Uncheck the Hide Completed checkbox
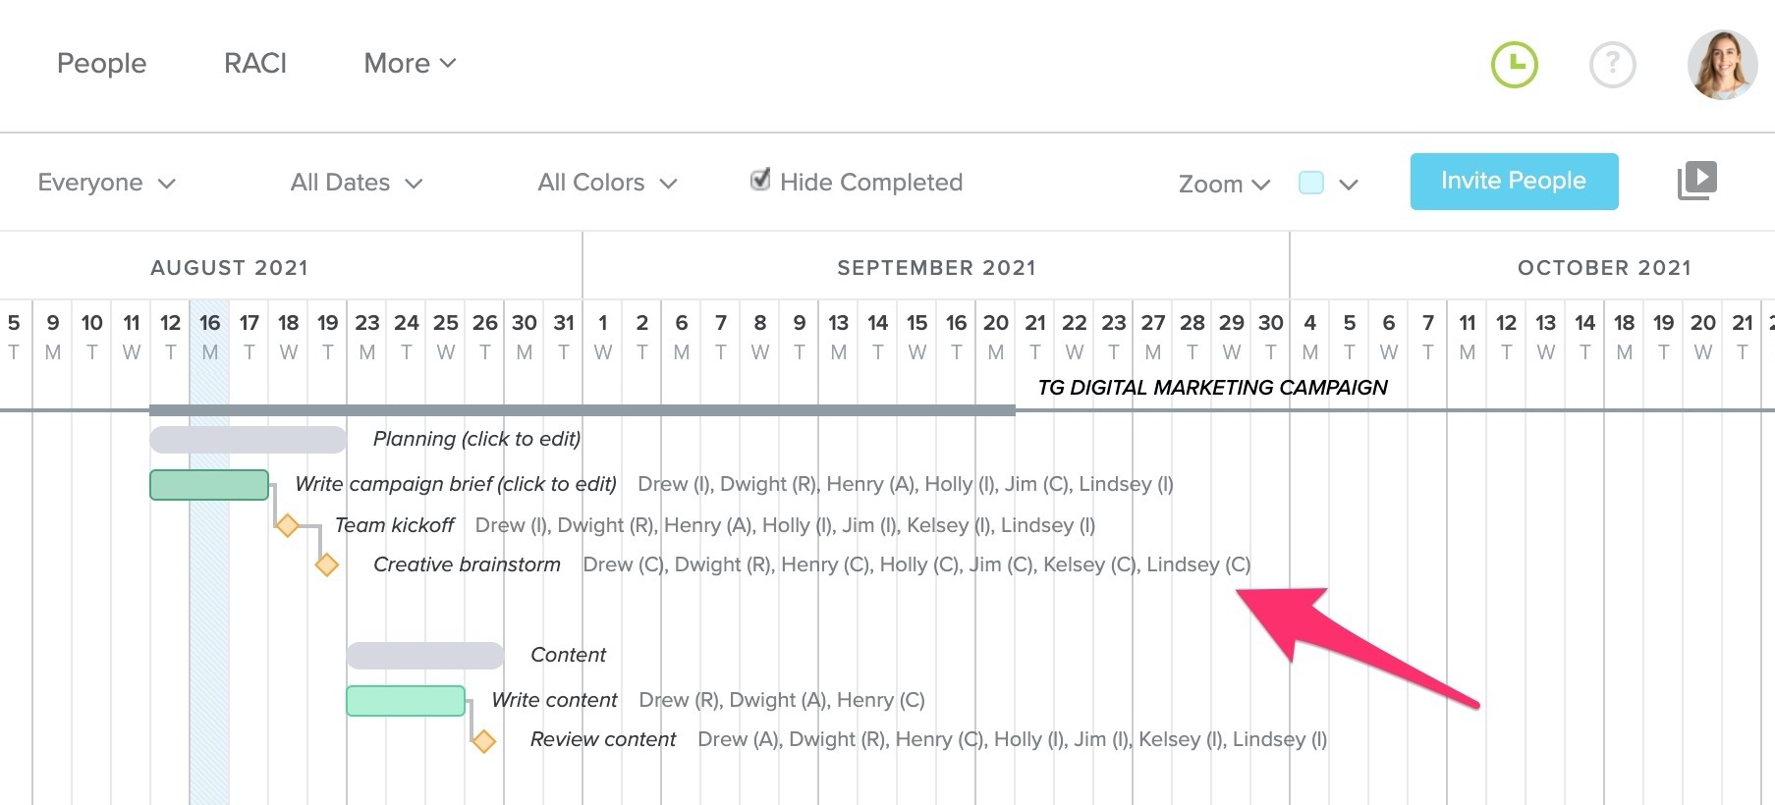Viewport: 1775px width, 805px height. (x=760, y=181)
